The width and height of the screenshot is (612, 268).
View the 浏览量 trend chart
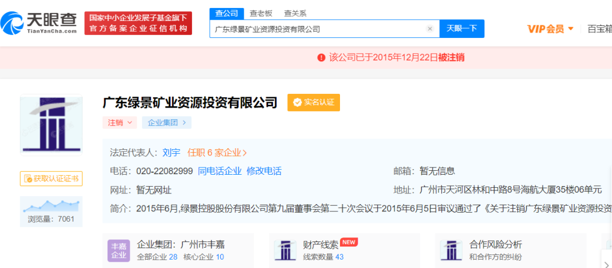tap(51, 206)
